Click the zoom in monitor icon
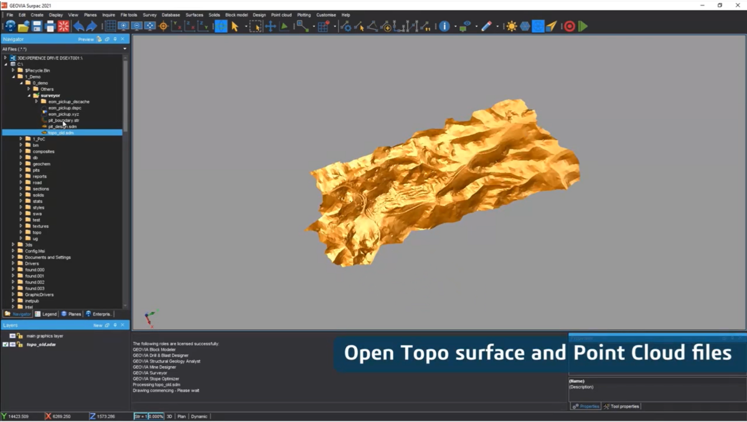The height and width of the screenshot is (422, 747). coord(123,26)
